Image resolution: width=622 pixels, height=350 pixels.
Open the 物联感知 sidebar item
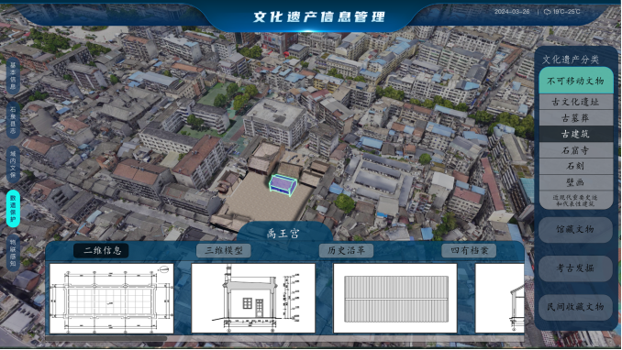(x=13, y=253)
